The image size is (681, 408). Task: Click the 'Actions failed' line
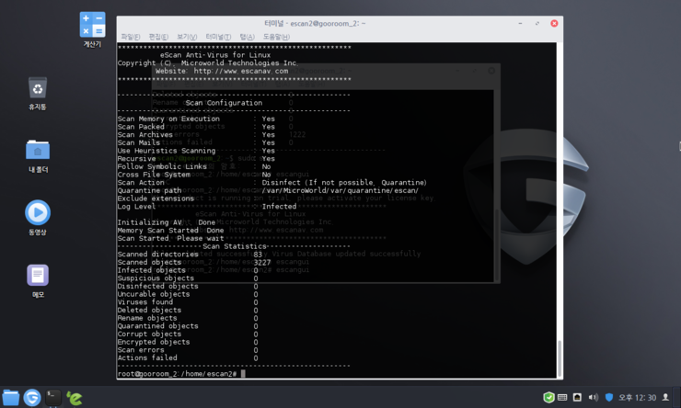(188, 358)
